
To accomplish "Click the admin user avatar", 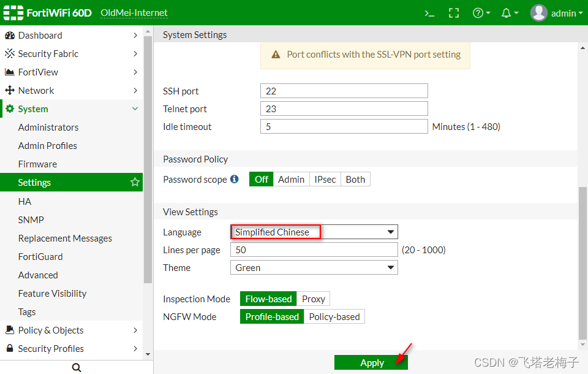I will 539,13.
